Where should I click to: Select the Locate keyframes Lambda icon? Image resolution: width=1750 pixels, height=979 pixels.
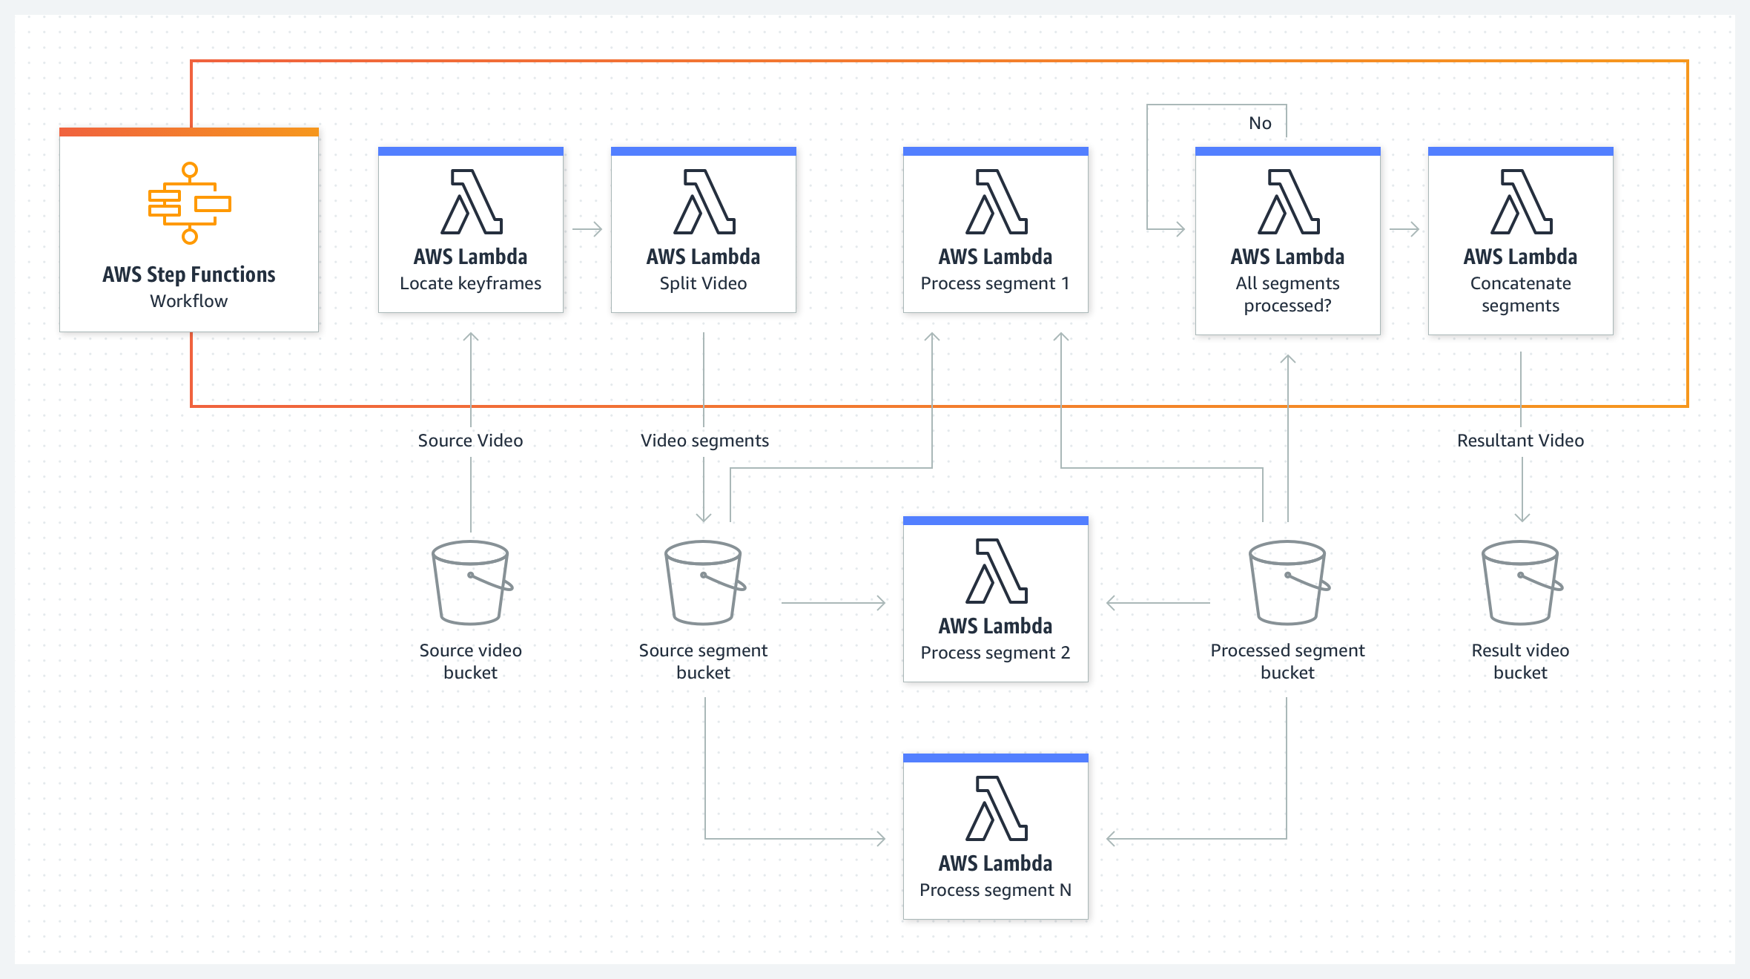pyautogui.click(x=472, y=202)
